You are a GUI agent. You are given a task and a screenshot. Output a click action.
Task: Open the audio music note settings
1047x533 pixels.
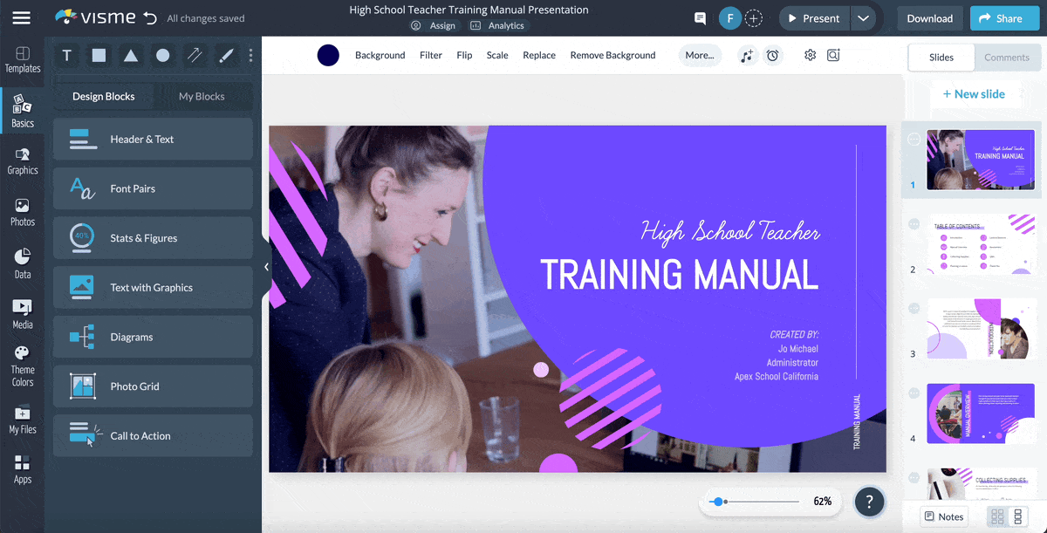[x=746, y=56]
